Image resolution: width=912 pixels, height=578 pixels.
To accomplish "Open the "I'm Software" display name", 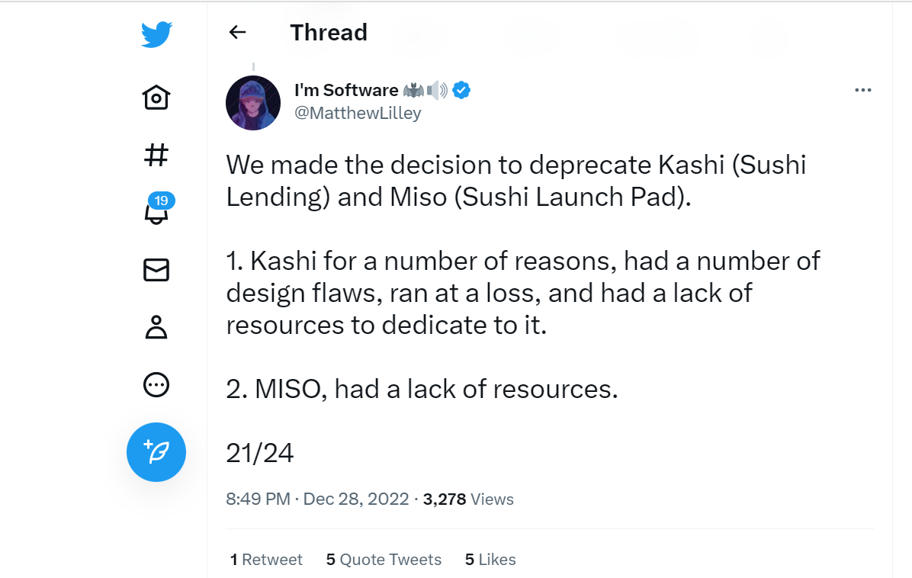I will tap(346, 90).
